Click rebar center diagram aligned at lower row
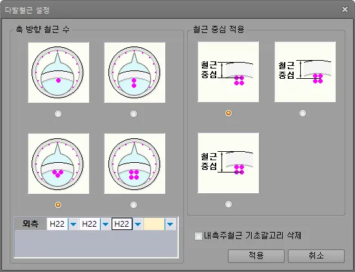Viewport: 355px width, 272px height. 228,163
